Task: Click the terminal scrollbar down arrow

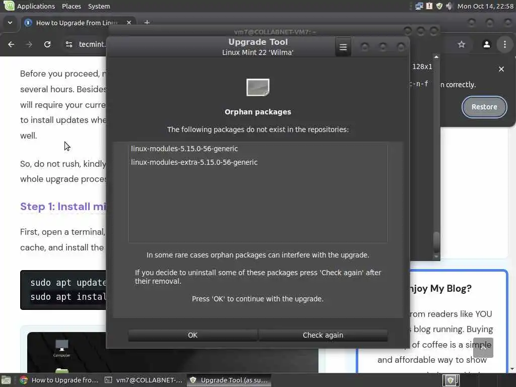Action: click(x=436, y=256)
